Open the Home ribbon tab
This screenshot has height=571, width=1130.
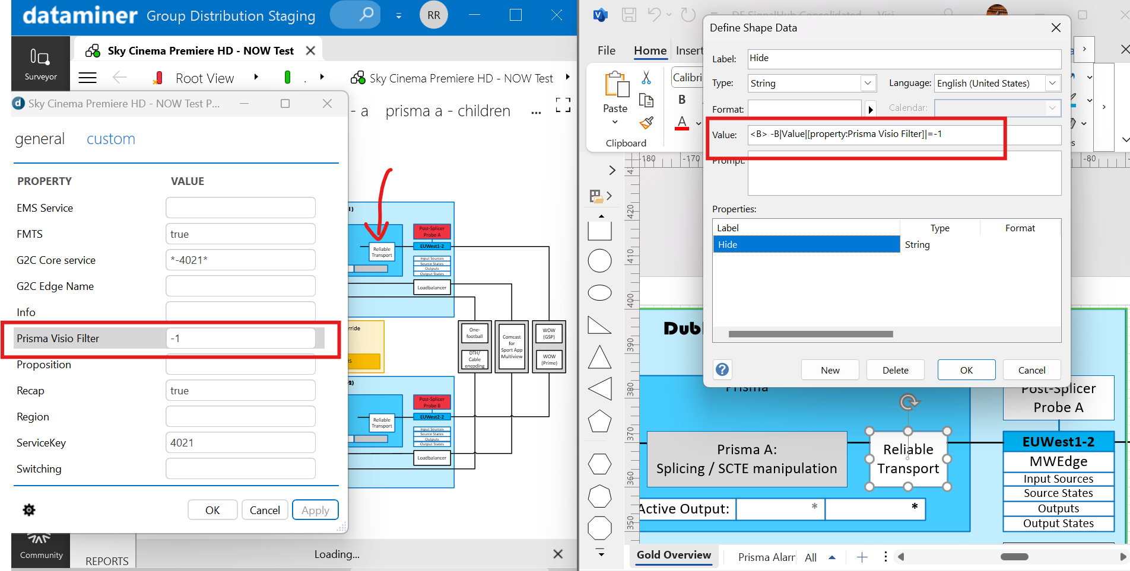pyautogui.click(x=650, y=51)
